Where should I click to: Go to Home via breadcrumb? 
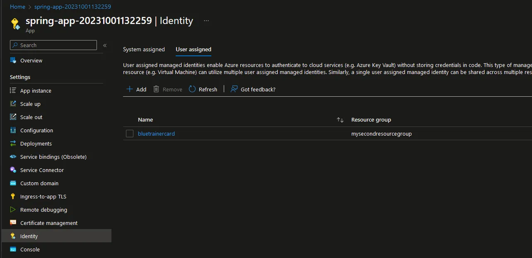pyautogui.click(x=17, y=7)
